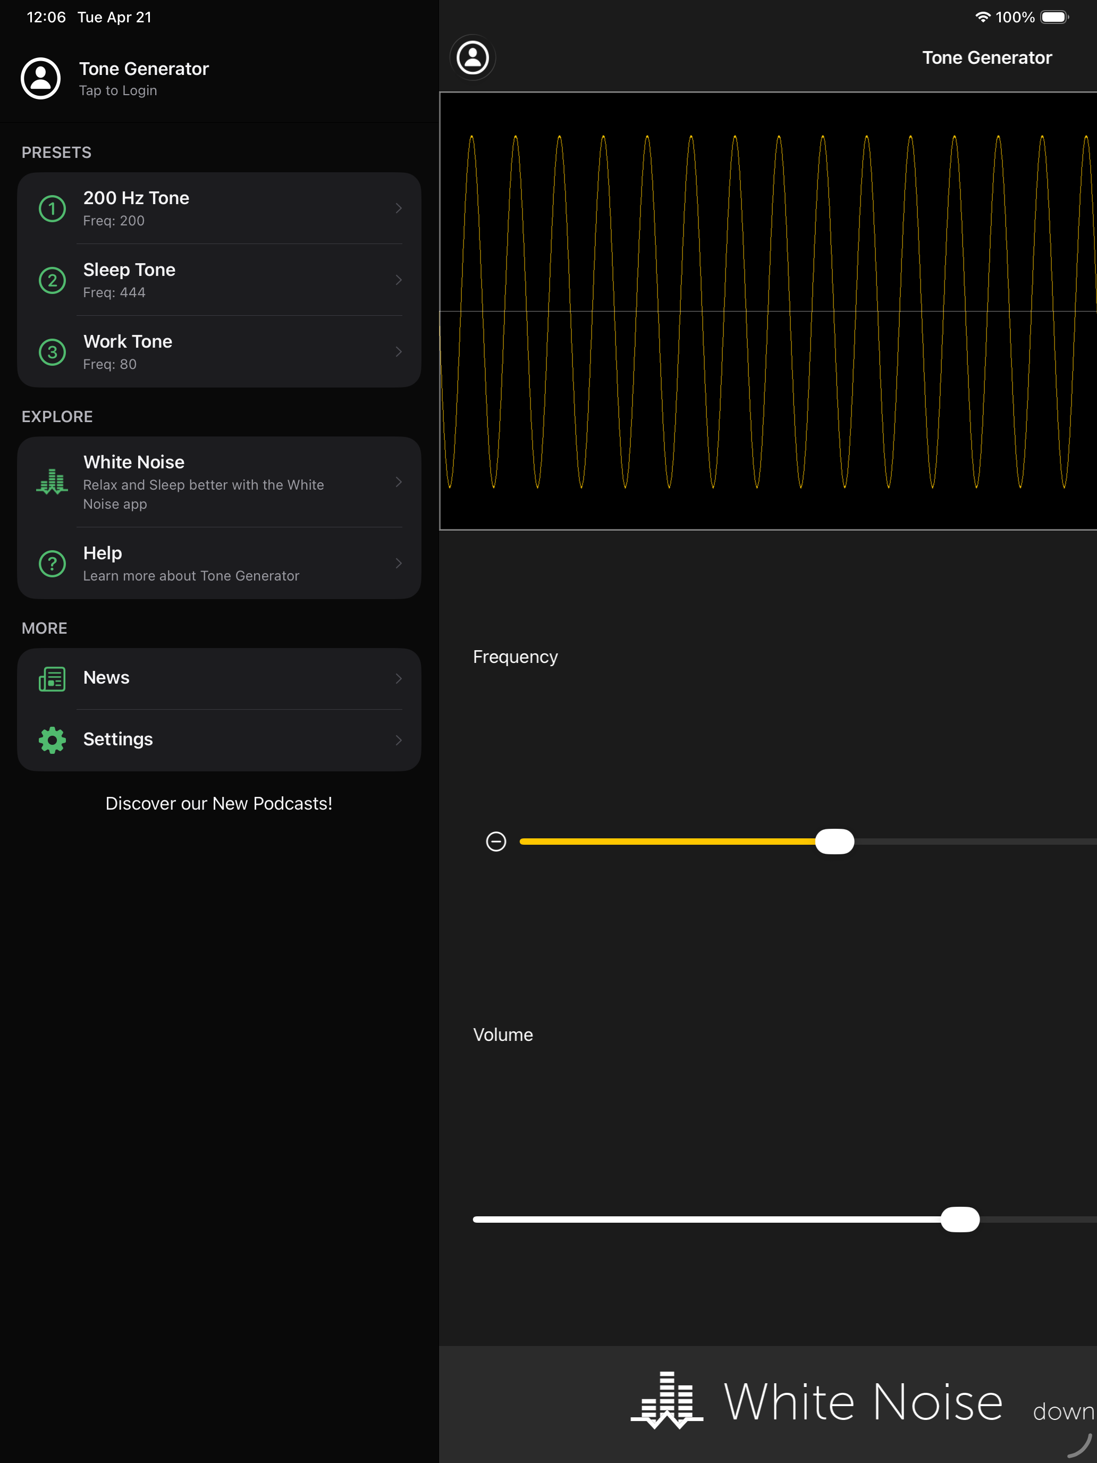Tap the White Noise banner logo icon

[666, 1400]
